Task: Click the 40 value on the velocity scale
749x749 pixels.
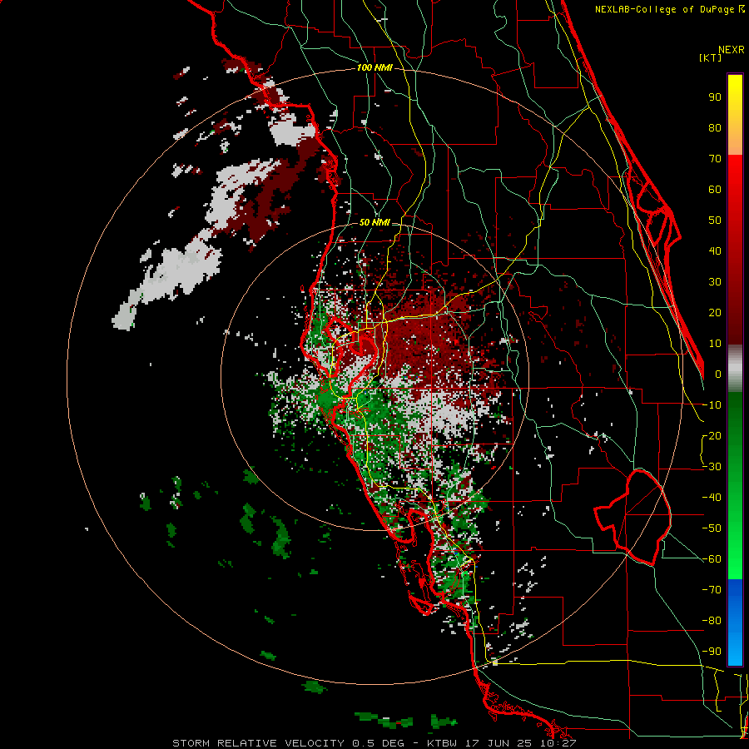Action: (715, 251)
